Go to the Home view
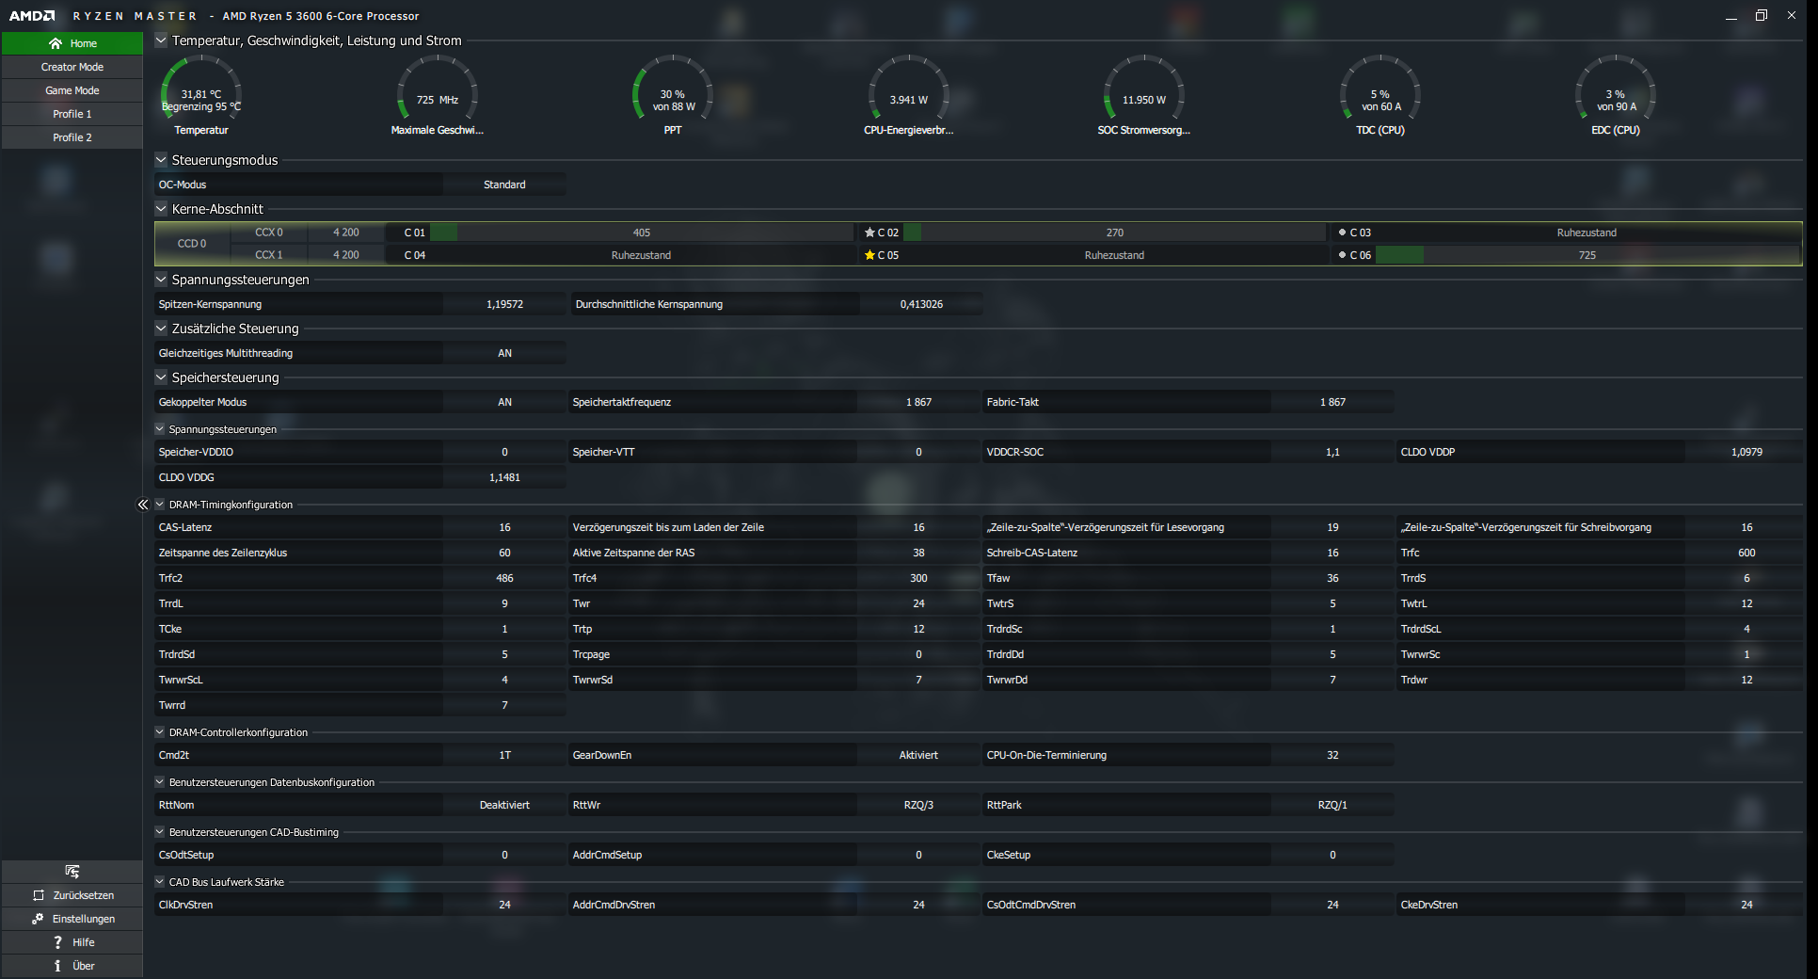Screen dimensions: 1818x979 pos(72,43)
